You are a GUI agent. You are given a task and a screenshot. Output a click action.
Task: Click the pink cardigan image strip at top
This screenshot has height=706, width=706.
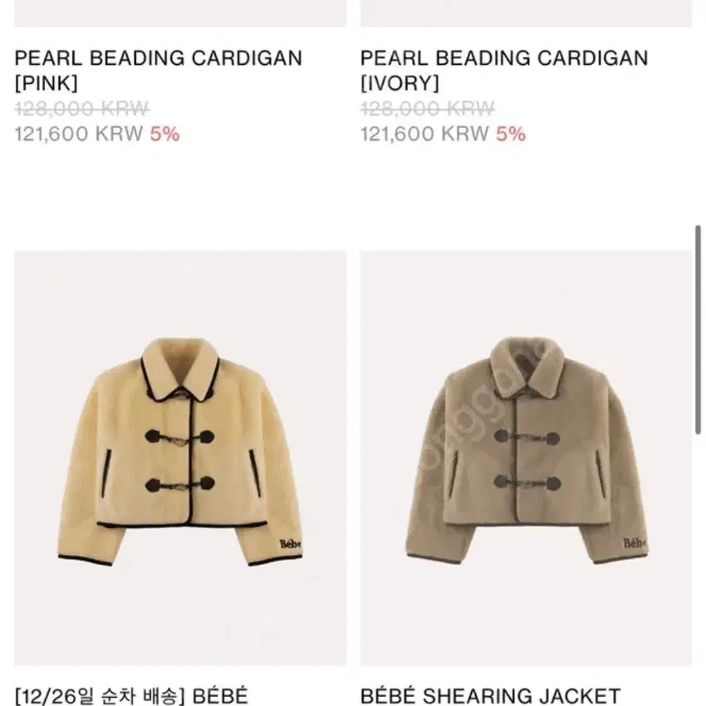(x=180, y=13)
